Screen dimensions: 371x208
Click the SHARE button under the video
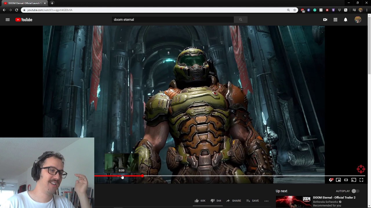click(233, 200)
